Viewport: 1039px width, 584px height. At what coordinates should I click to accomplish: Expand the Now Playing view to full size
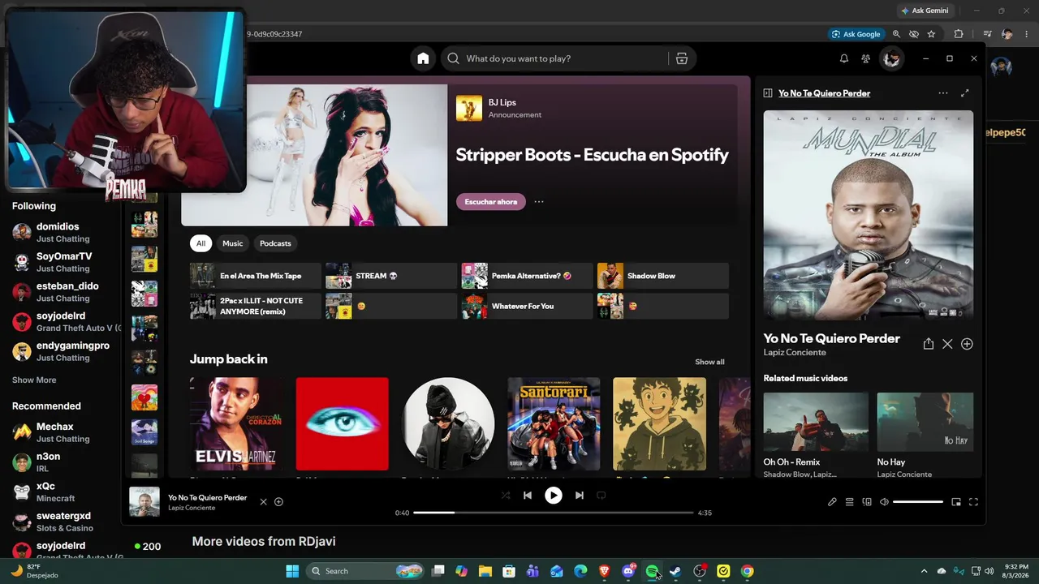965,93
